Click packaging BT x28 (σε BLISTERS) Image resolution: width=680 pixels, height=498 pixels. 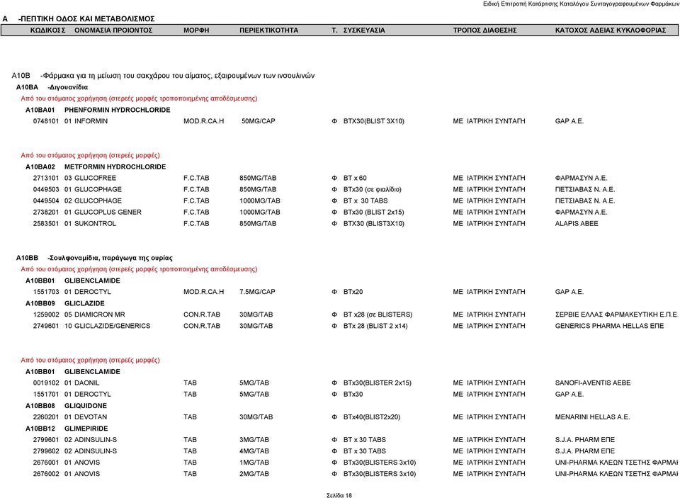tap(378, 315)
